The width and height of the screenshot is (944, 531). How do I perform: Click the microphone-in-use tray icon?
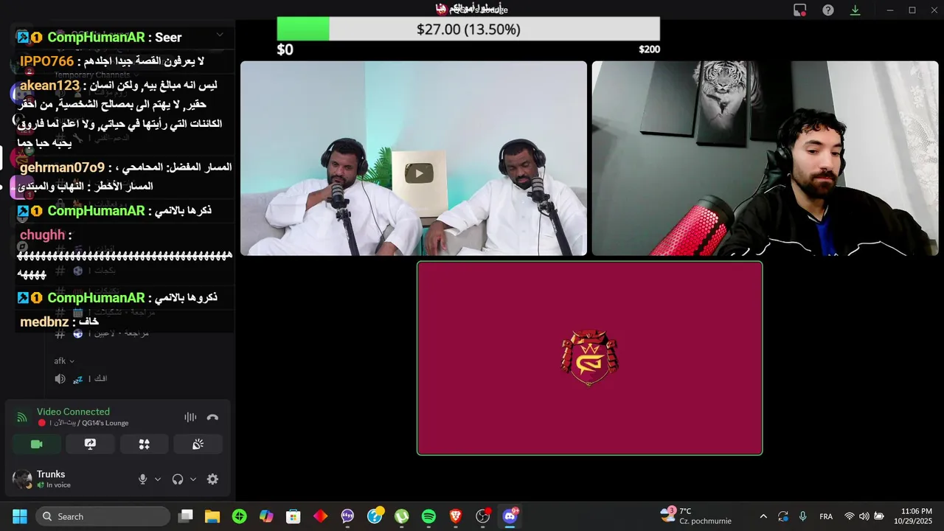[x=802, y=516]
